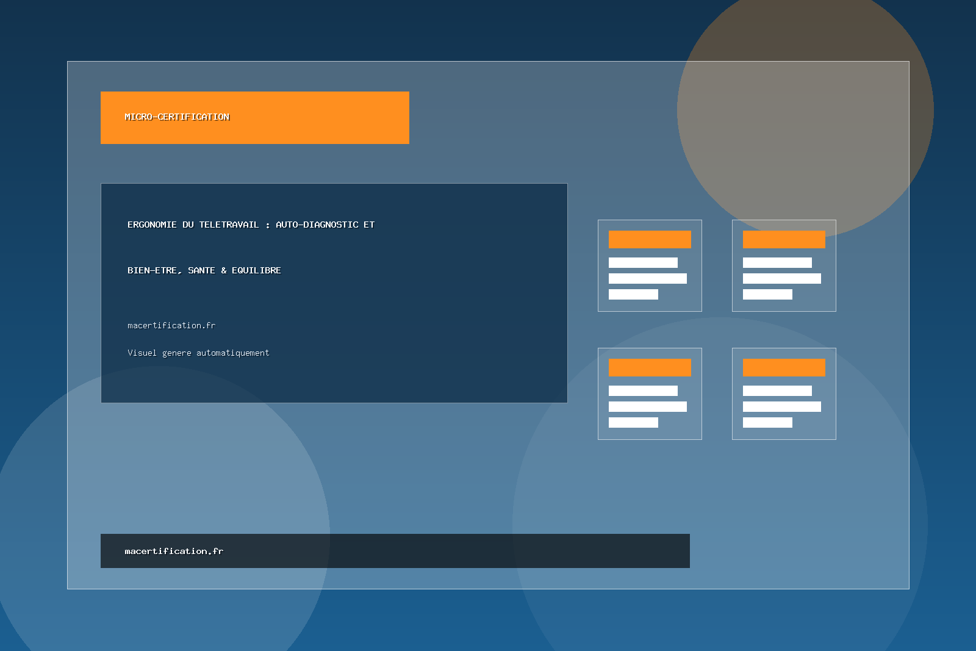Screen dimensions: 976x651
Task: Click the shortest white bar in the bottom-right card
Action: click(x=767, y=423)
